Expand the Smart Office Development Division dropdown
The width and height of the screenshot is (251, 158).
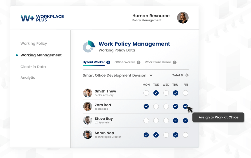pos(151,75)
